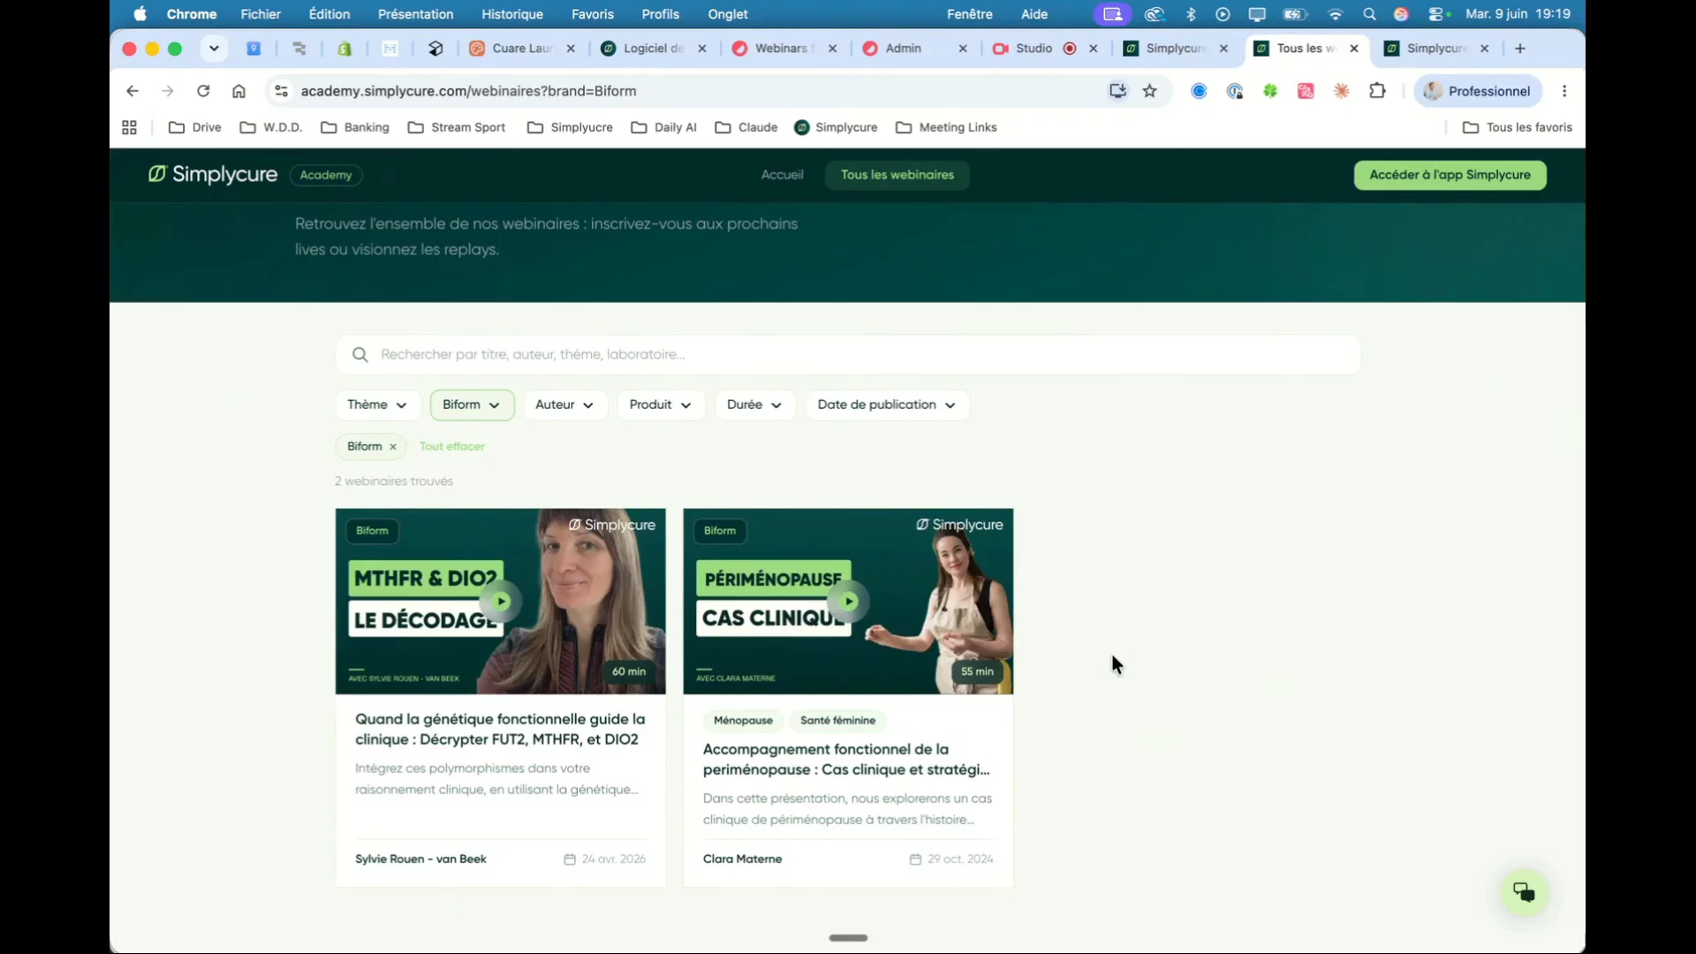Click the Accéder à l'app Simplycure button
The image size is (1696, 954).
click(x=1450, y=175)
